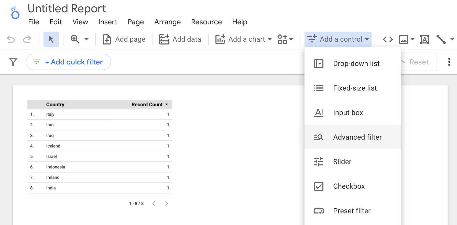Click the Looker Studio logo
Screen dimensions: 457x225
(15, 13)
